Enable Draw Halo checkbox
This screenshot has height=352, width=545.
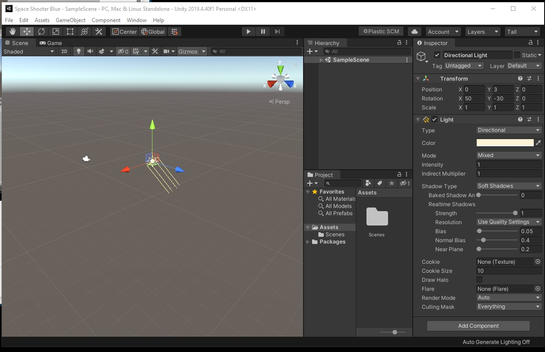tap(479, 280)
